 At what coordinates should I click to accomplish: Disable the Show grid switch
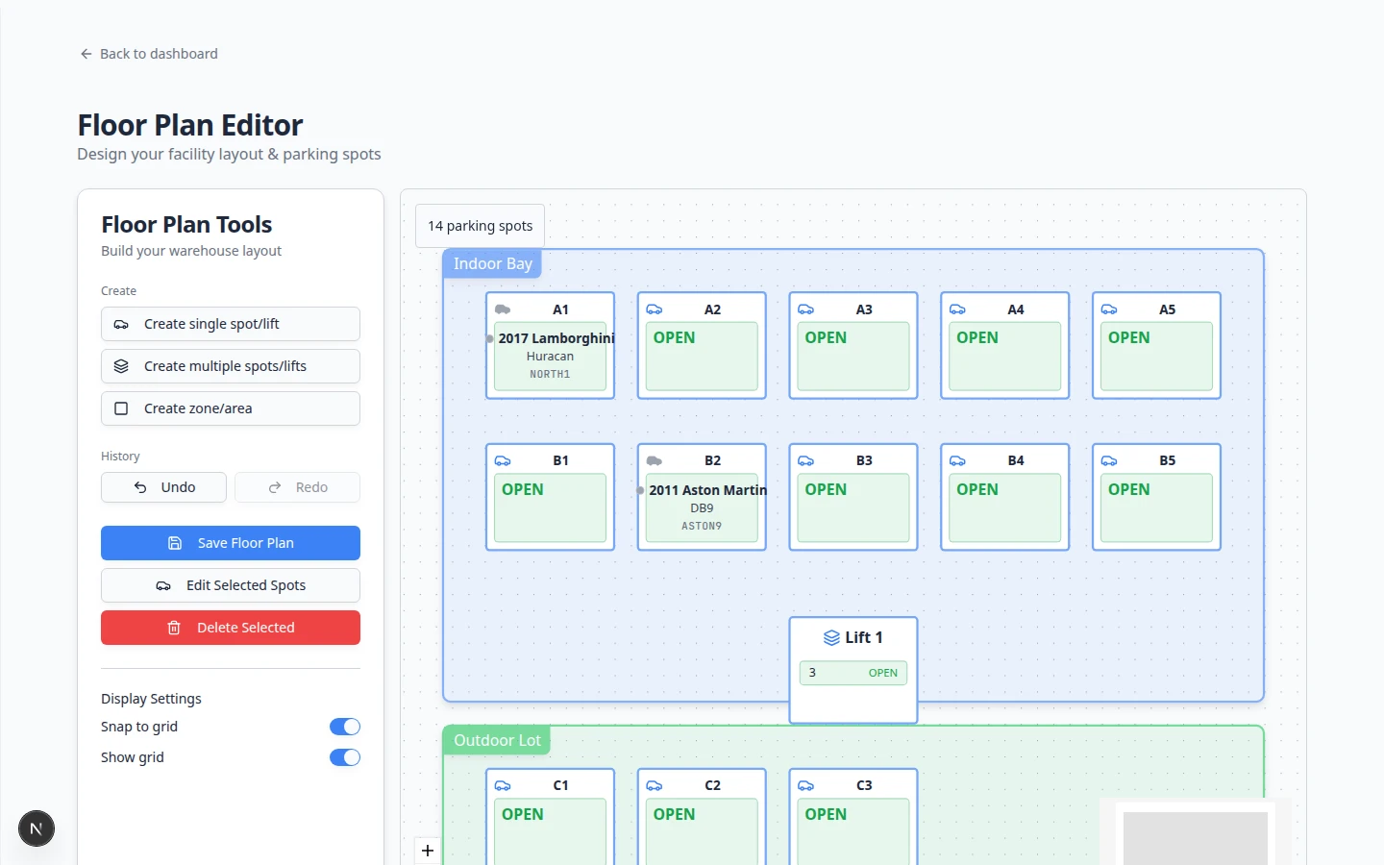(345, 757)
